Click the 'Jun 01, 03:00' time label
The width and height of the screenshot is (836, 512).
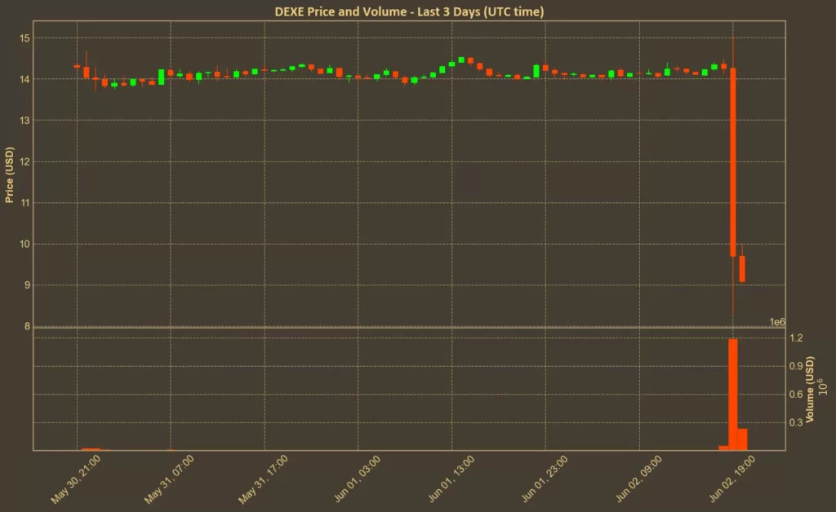[x=357, y=479]
